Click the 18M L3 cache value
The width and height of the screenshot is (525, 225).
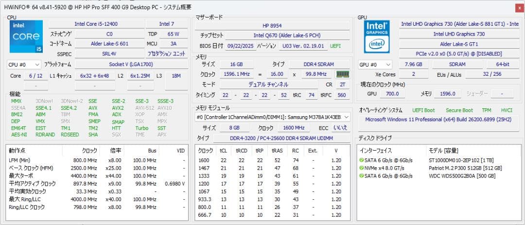tap(176, 76)
